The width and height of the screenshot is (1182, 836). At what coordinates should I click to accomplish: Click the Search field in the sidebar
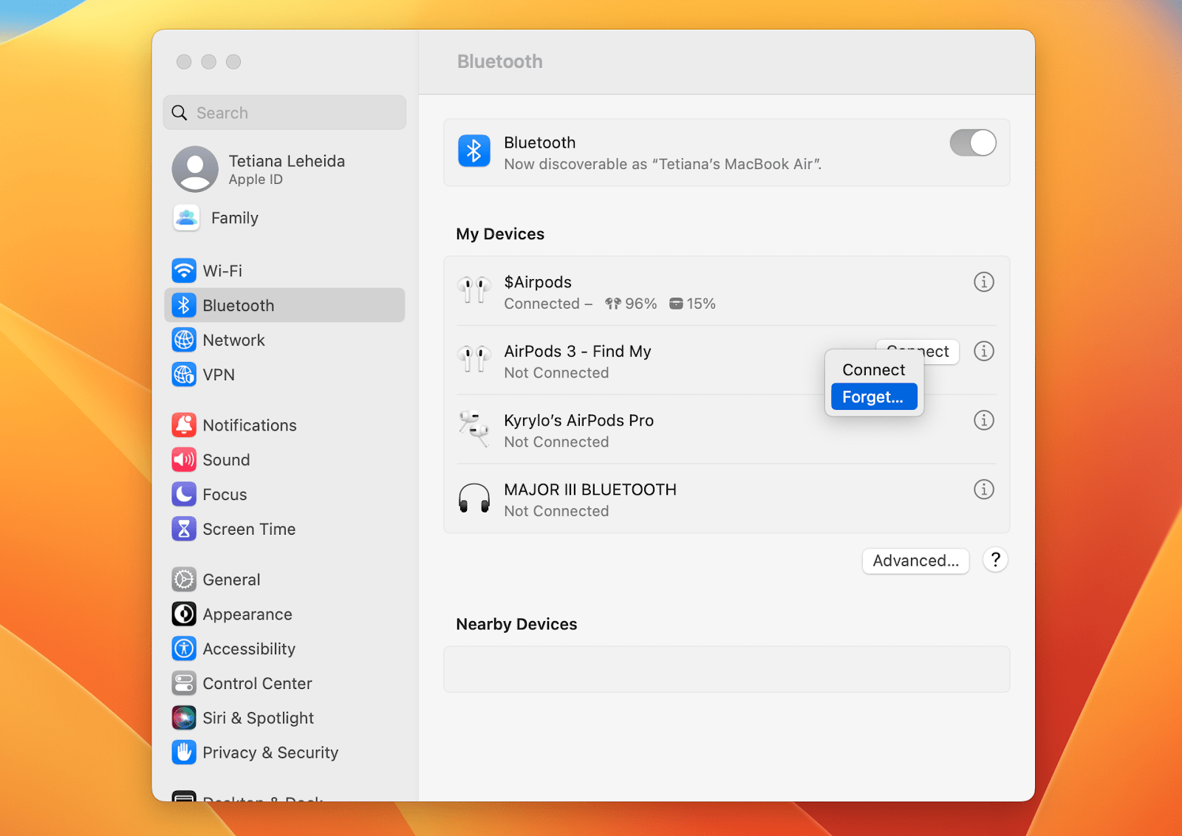click(x=284, y=112)
